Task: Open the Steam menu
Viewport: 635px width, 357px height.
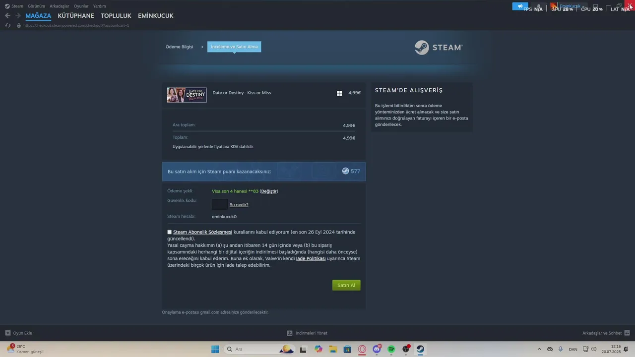Action: pyautogui.click(x=17, y=6)
